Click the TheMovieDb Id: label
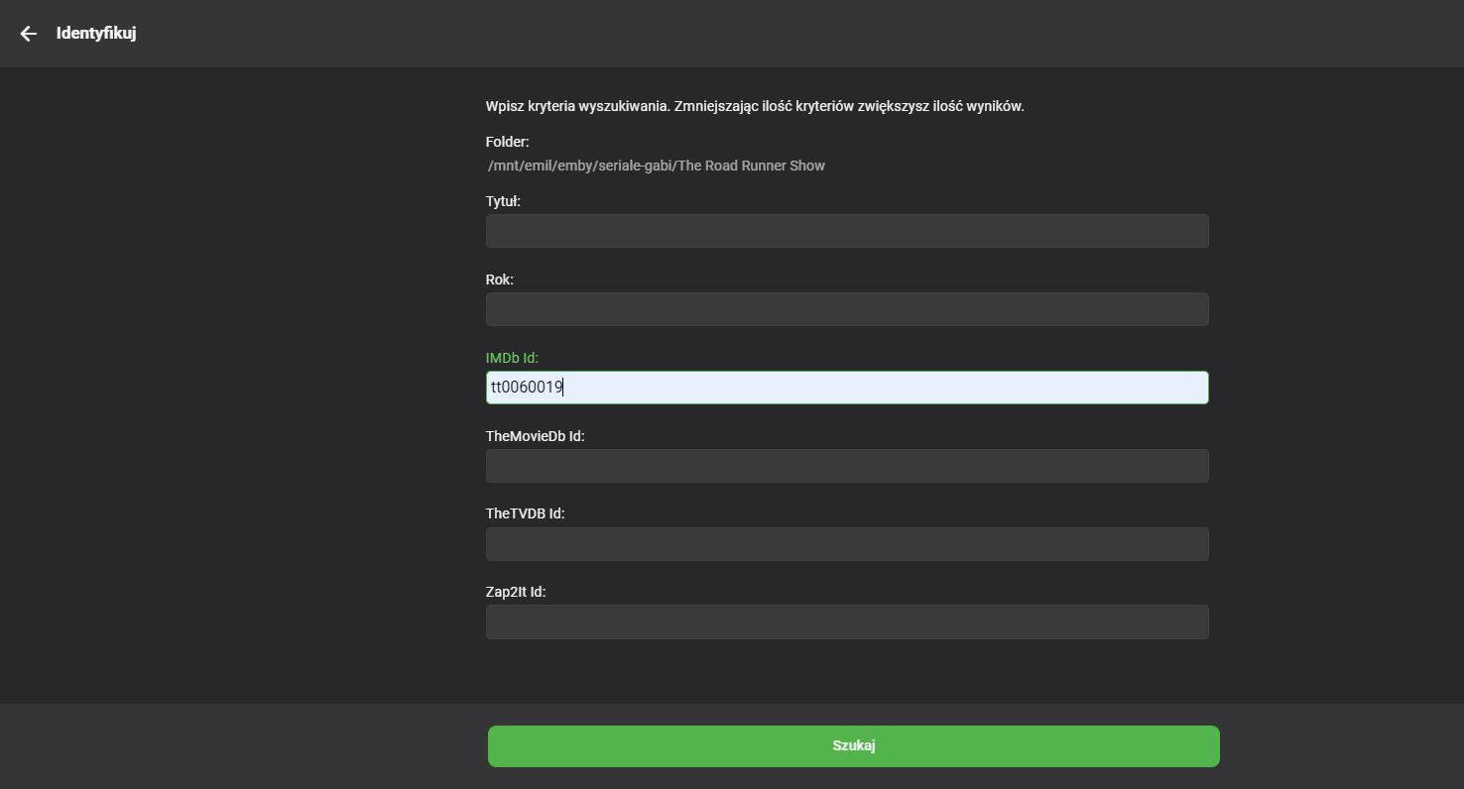Screen dimensions: 1464x789 point(536,436)
